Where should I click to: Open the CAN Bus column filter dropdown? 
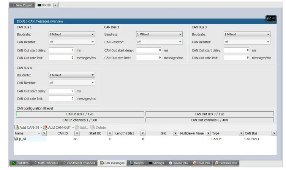274,133
